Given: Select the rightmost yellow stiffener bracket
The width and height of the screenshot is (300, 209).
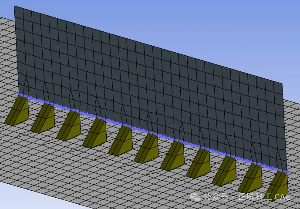Looking at the screenshot, I should tap(277, 185).
